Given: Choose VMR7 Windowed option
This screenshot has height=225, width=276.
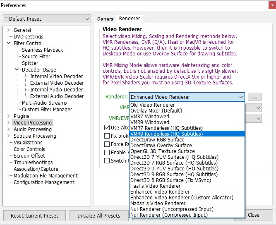Looking at the screenshot, I should 187,117.
